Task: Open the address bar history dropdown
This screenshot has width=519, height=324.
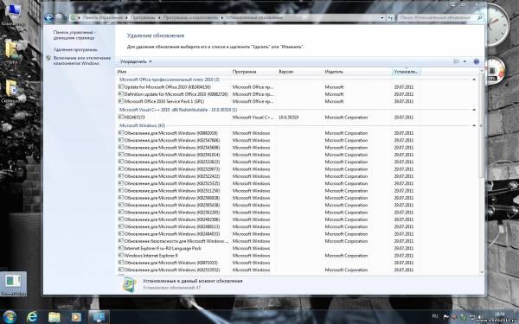Action: coord(382,17)
